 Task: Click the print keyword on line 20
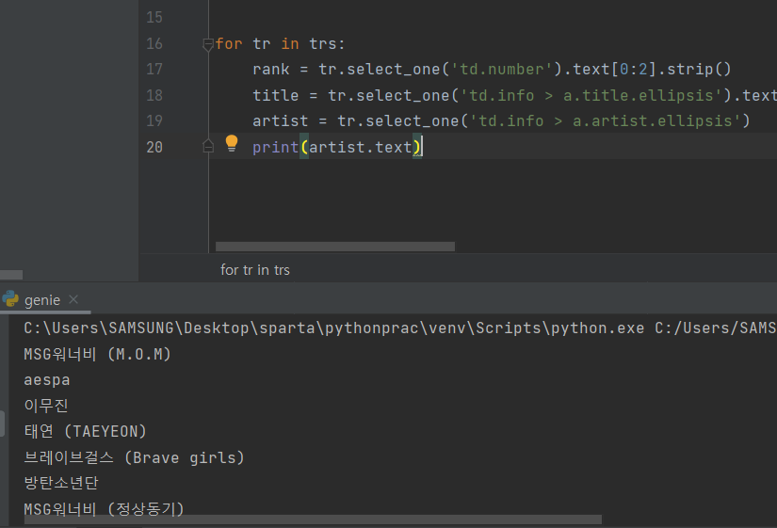click(x=276, y=147)
